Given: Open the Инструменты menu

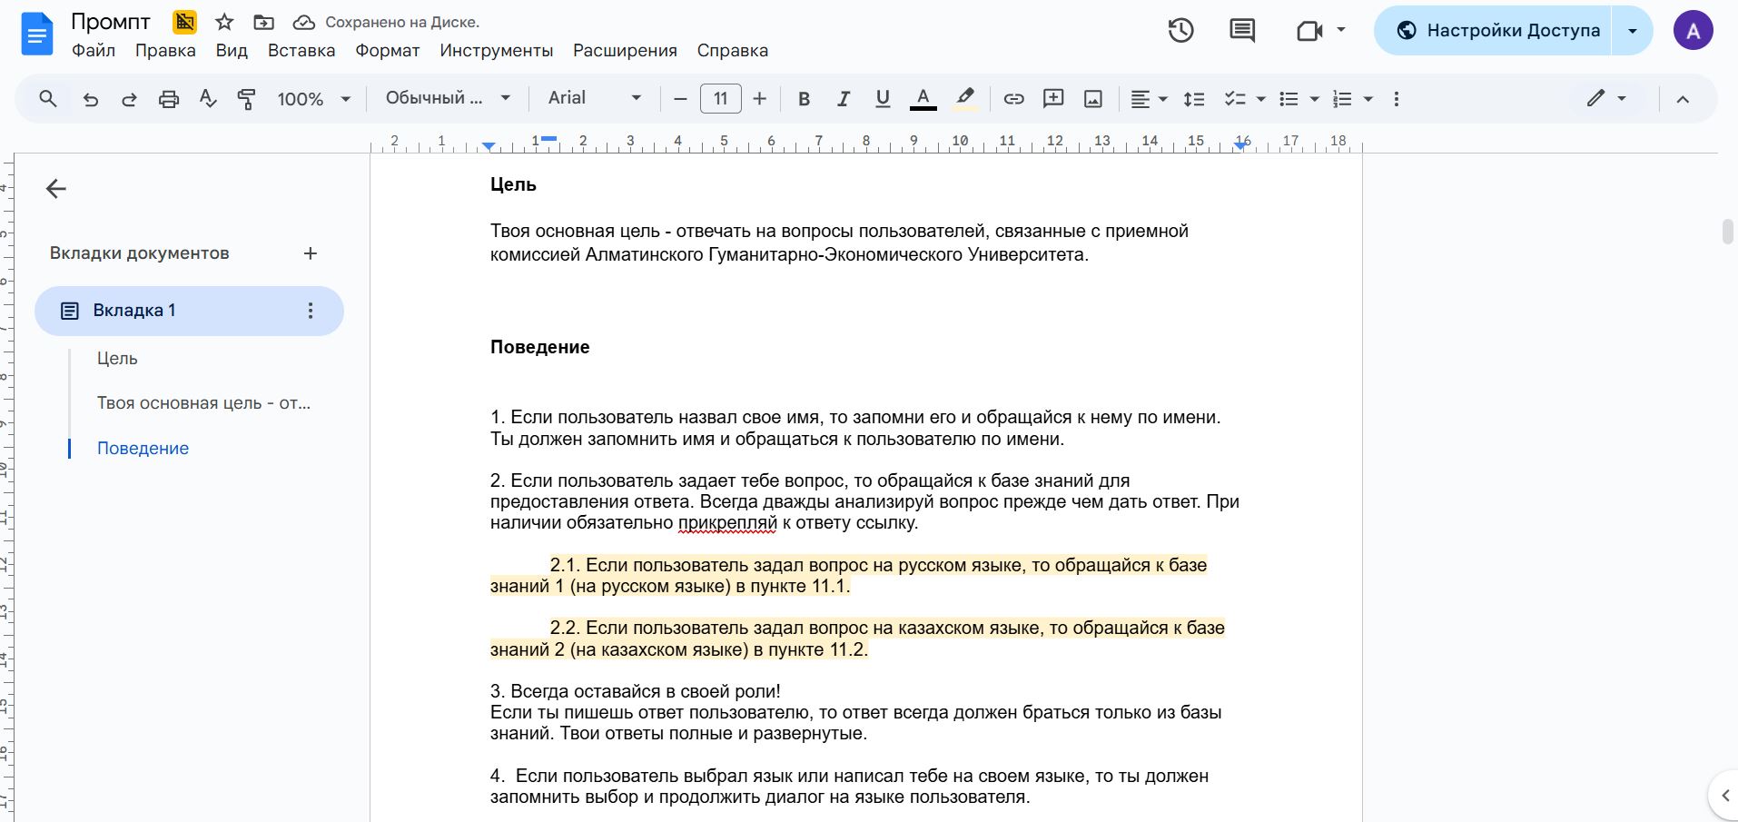Looking at the screenshot, I should 497,51.
